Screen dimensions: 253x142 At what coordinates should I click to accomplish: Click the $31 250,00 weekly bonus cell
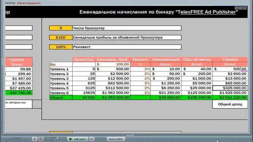point(166,93)
